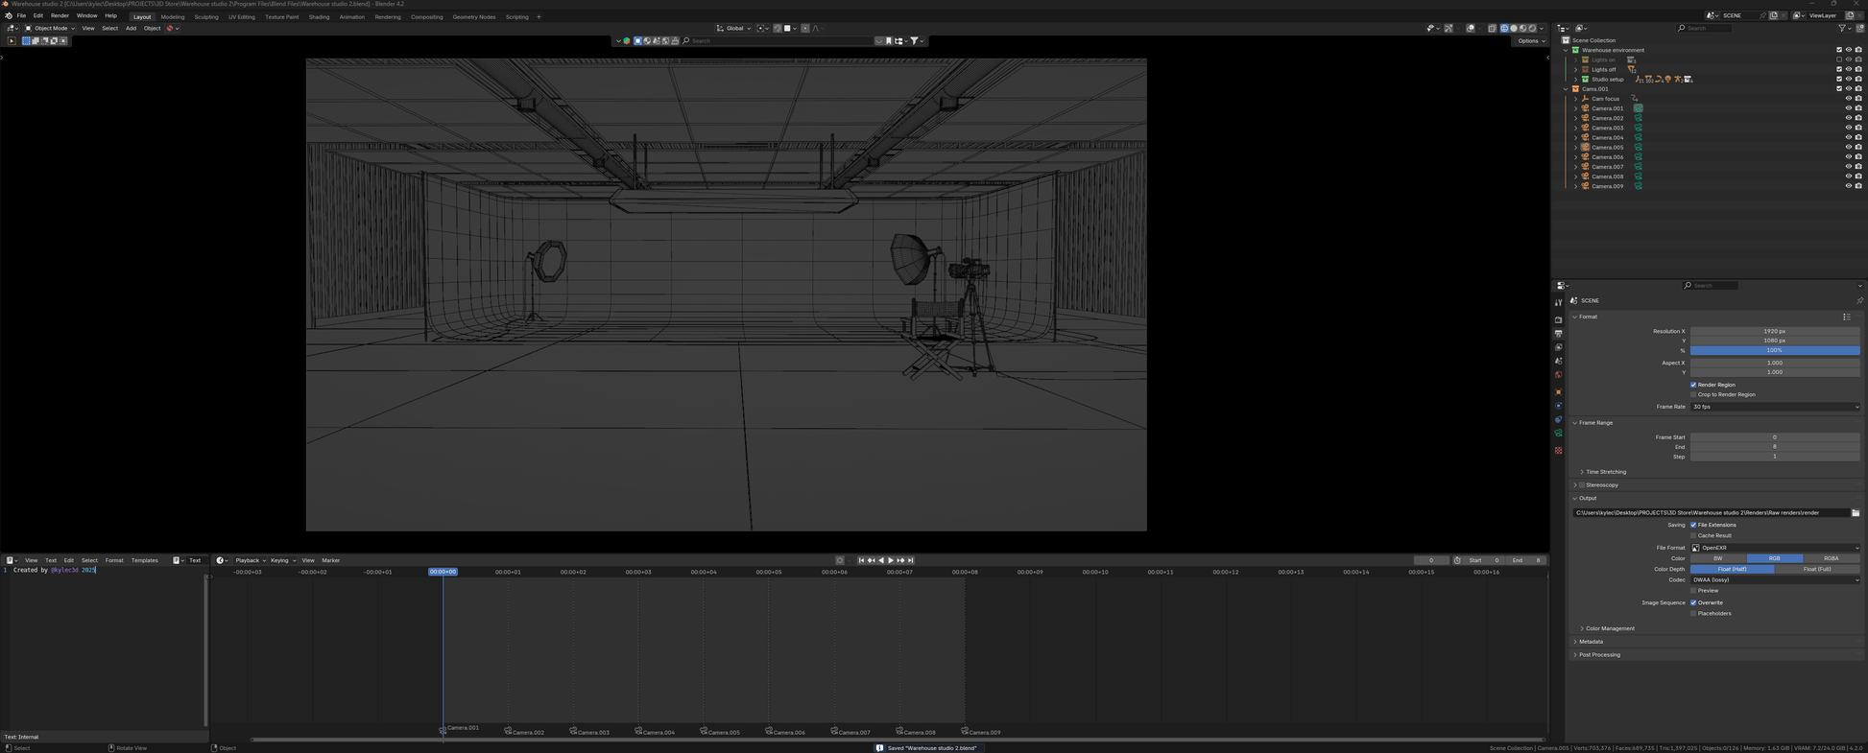This screenshot has height=753, width=1868.
Task: Click the output path folder browse icon
Action: point(1855,513)
